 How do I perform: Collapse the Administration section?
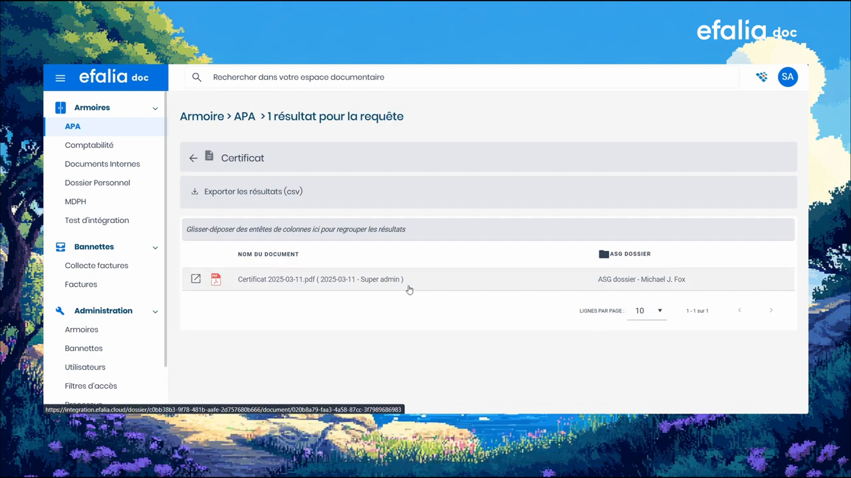click(155, 311)
